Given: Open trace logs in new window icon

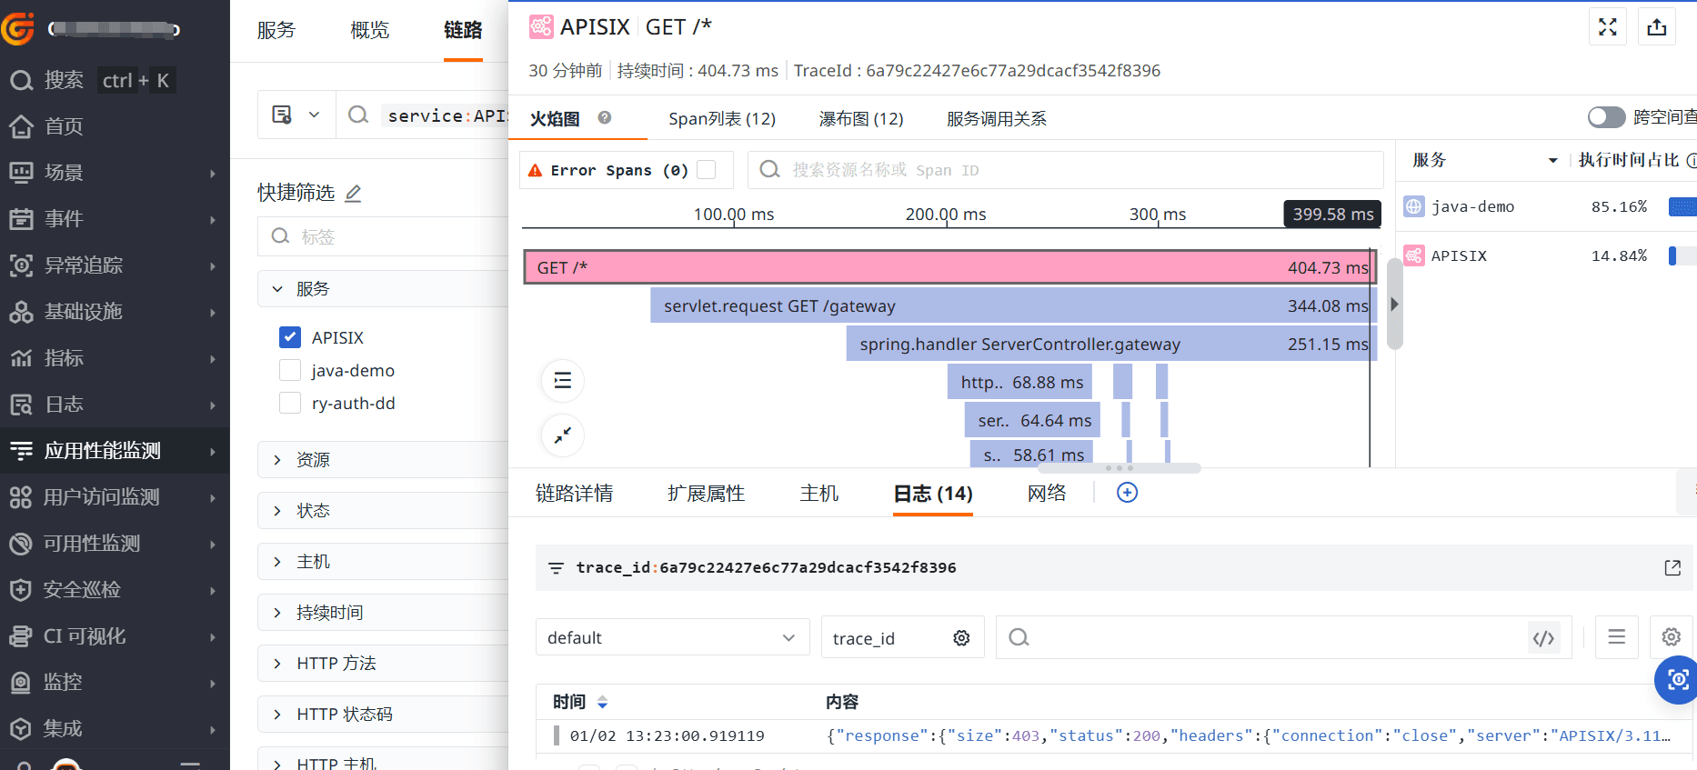Looking at the screenshot, I should [x=1672, y=568].
